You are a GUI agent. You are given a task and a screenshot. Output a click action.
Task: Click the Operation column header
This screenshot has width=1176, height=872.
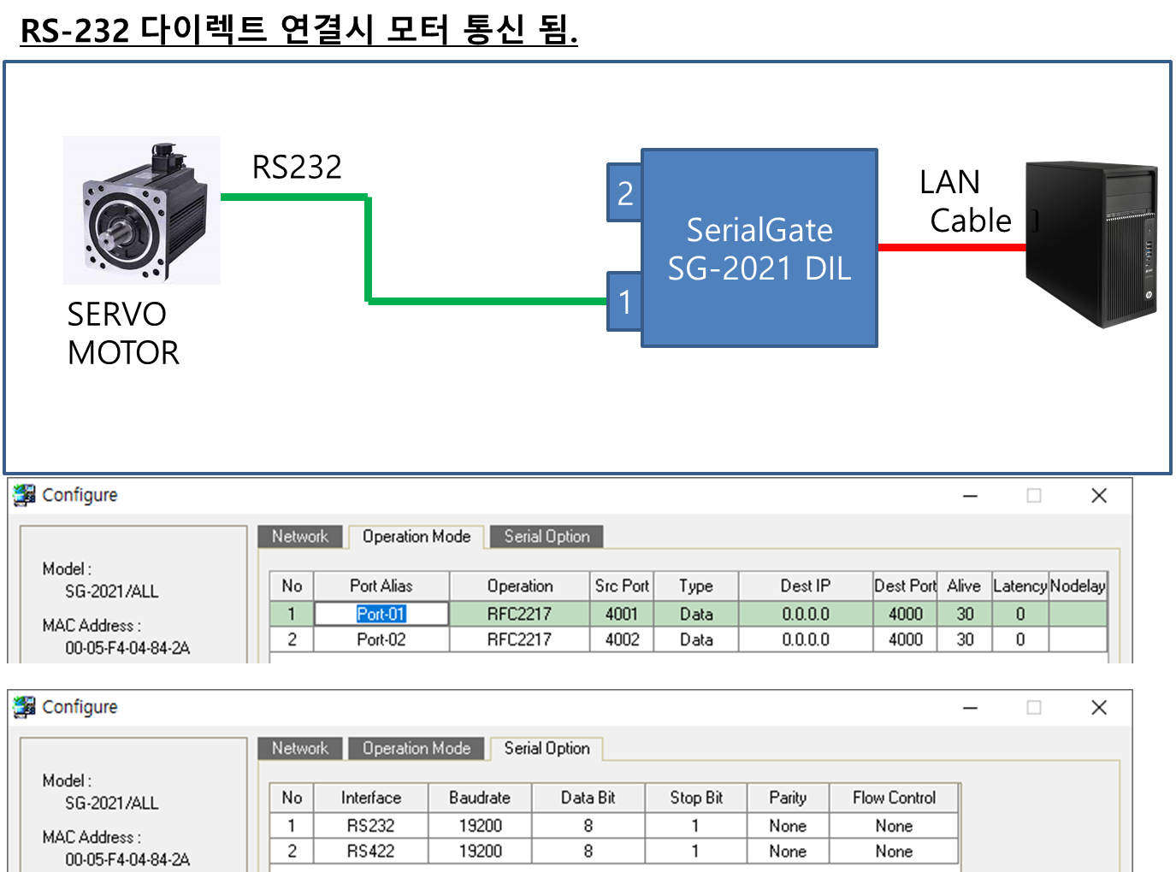pyautogui.click(x=519, y=586)
